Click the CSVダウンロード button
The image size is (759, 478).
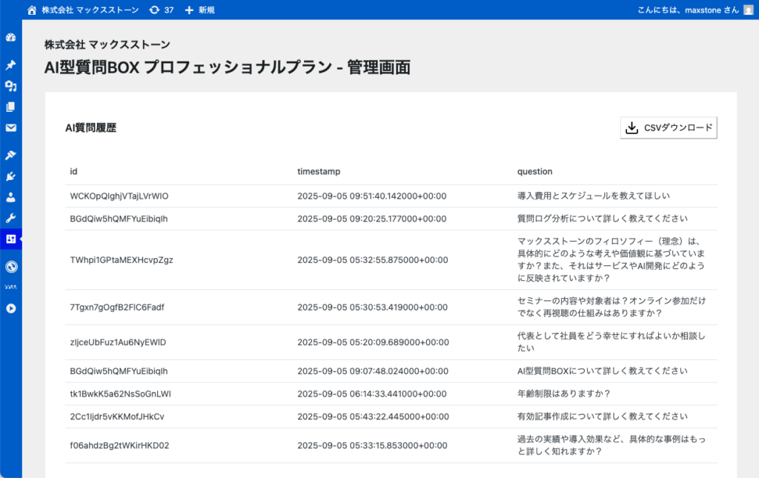point(669,128)
